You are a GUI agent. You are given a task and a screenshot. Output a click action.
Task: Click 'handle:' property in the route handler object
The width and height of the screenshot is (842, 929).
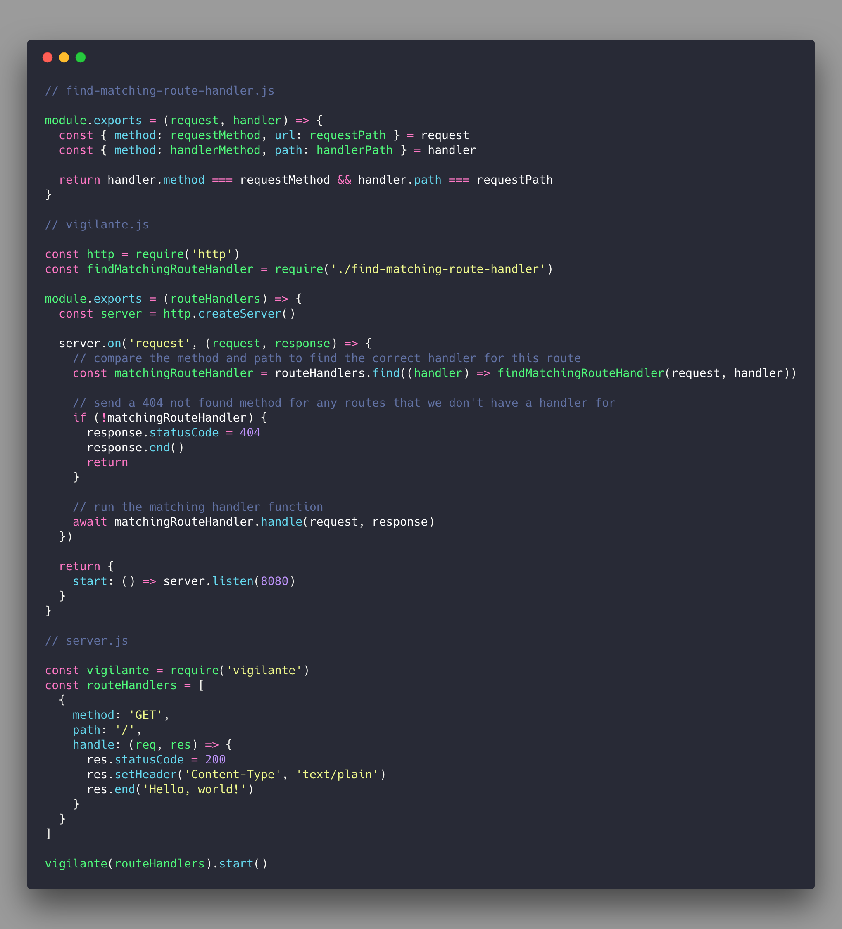point(97,745)
